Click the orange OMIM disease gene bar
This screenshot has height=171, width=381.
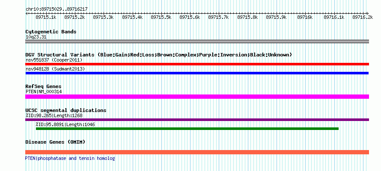pos(197,152)
